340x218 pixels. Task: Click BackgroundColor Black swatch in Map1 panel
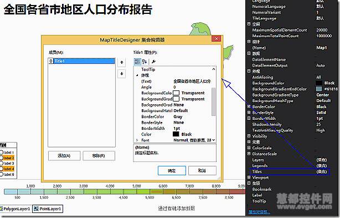point(319,83)
